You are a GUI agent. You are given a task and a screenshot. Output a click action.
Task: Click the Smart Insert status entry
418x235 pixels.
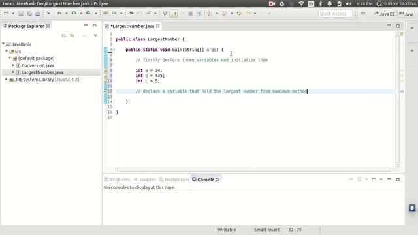click(x=266, y=230)
